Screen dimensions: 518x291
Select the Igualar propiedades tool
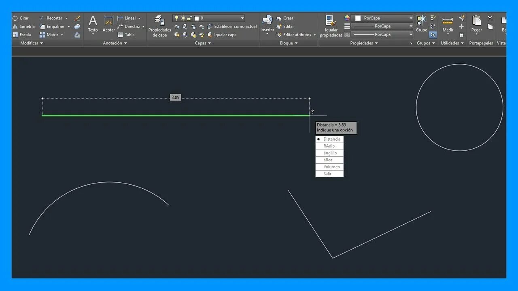pos(331,26)
